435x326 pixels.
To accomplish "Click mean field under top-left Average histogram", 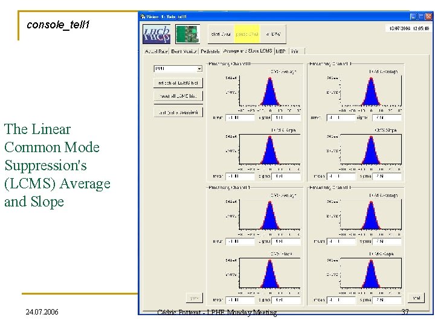I will pos(240,118).
